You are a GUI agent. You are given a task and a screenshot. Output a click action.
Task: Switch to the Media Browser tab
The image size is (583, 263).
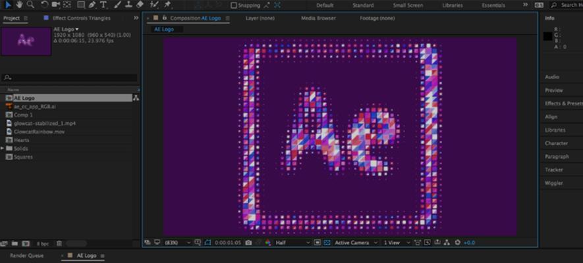tap(318, 18)
